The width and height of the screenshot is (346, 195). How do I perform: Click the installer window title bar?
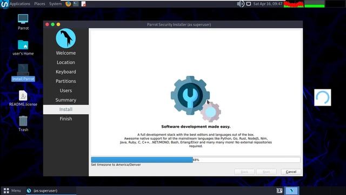173,24
